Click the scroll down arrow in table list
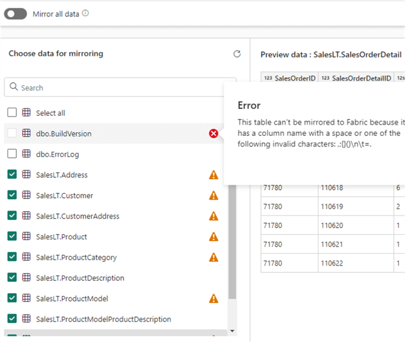The width and height of the screenshot is (405, 342). 233,330
